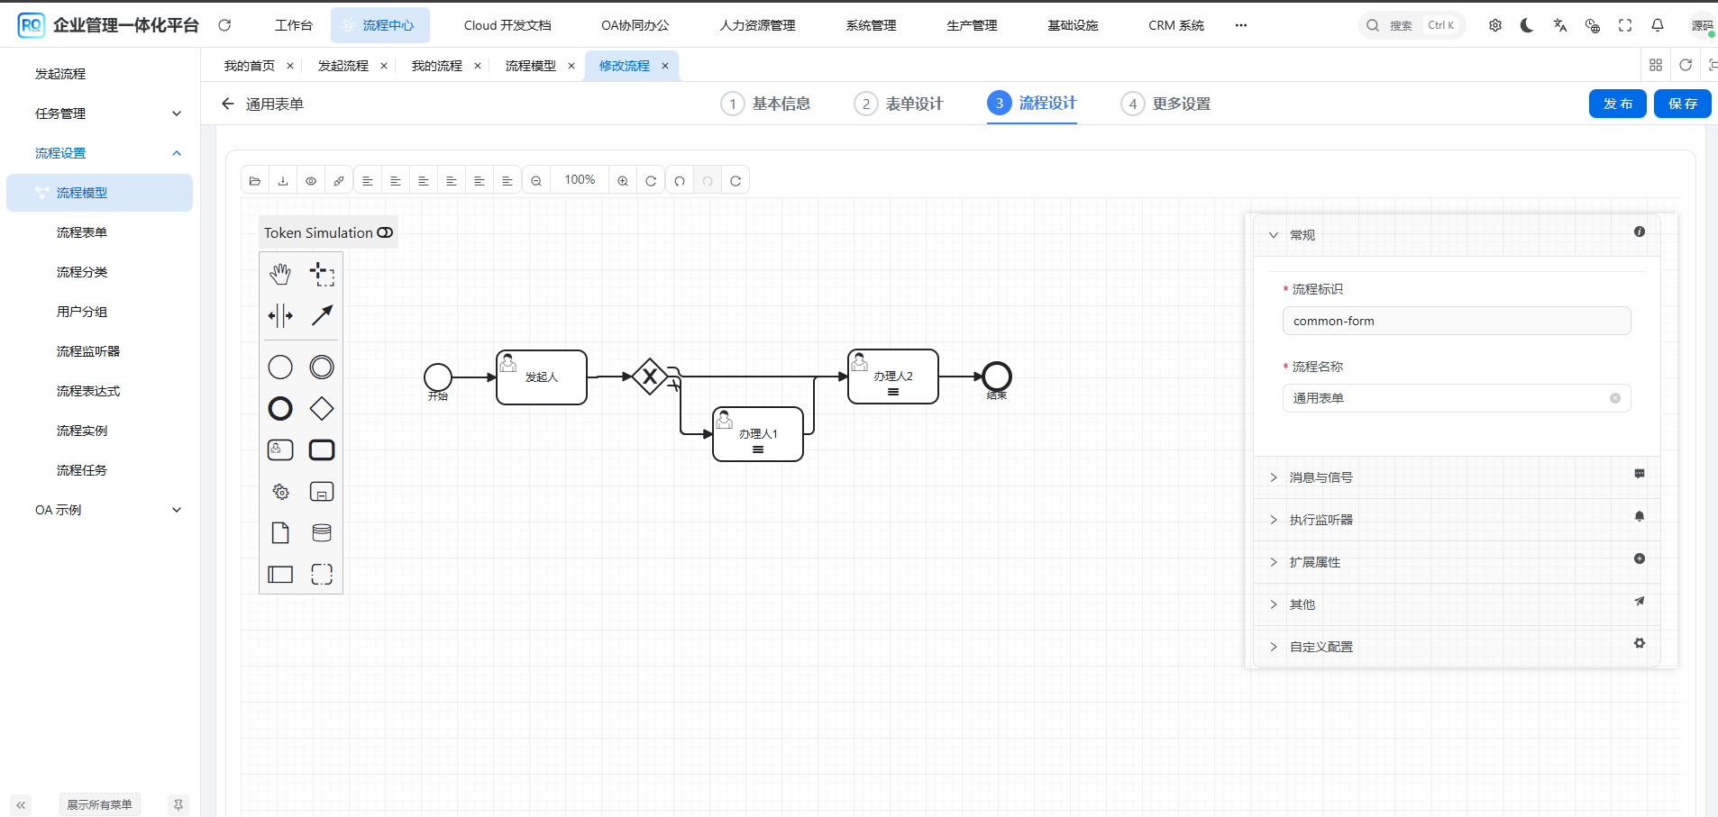This screenshot has height=817, width=1718.
Task: Pick the gateway diamond shape from palette
Action: pyautogui.click(x=322, y=409)
